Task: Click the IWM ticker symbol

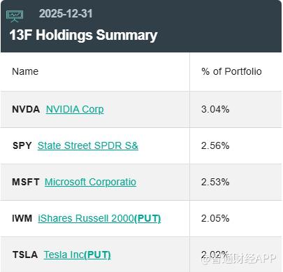Action: (22, 218)
